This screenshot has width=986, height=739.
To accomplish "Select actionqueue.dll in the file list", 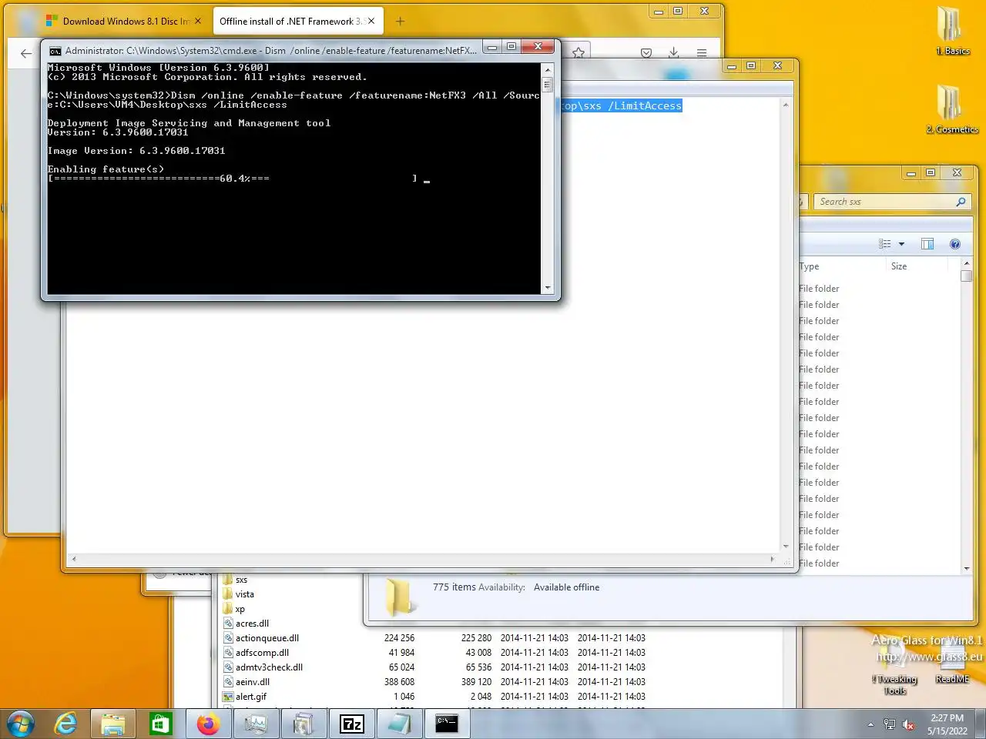I will pyautogui.click(x=267, y=638).
